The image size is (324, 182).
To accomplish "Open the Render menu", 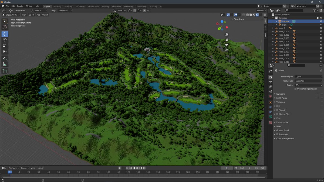I will (x=20, y=6).
